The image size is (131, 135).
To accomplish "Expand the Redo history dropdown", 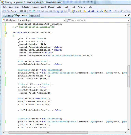I will 118,11.
